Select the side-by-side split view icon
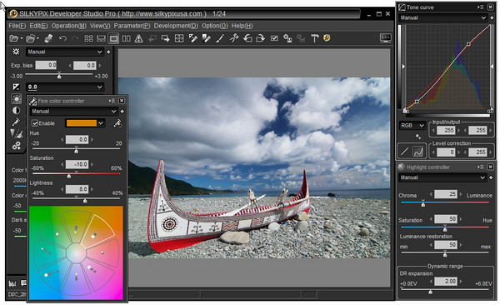500x305 pixels. click(x=127, y=38)
